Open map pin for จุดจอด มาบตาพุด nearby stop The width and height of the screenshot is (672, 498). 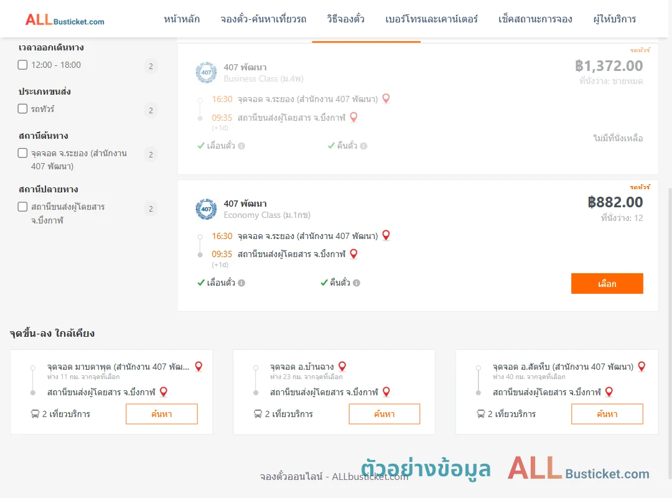click(x=198, y=366)
